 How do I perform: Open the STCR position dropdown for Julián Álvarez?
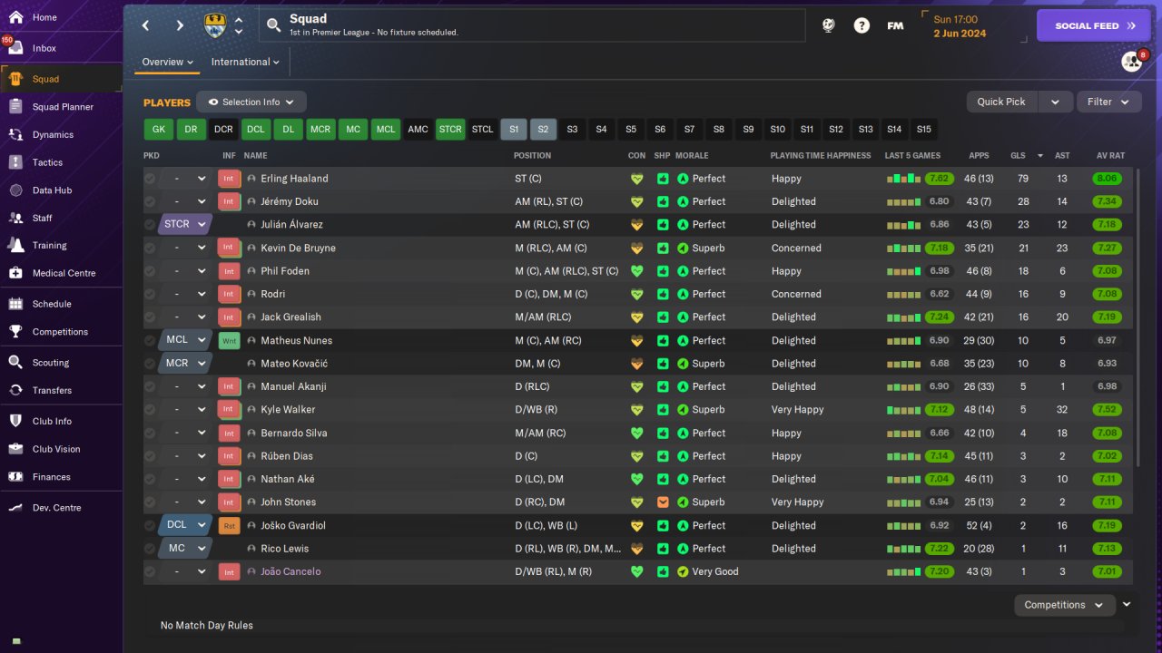[x=185, y=224]
